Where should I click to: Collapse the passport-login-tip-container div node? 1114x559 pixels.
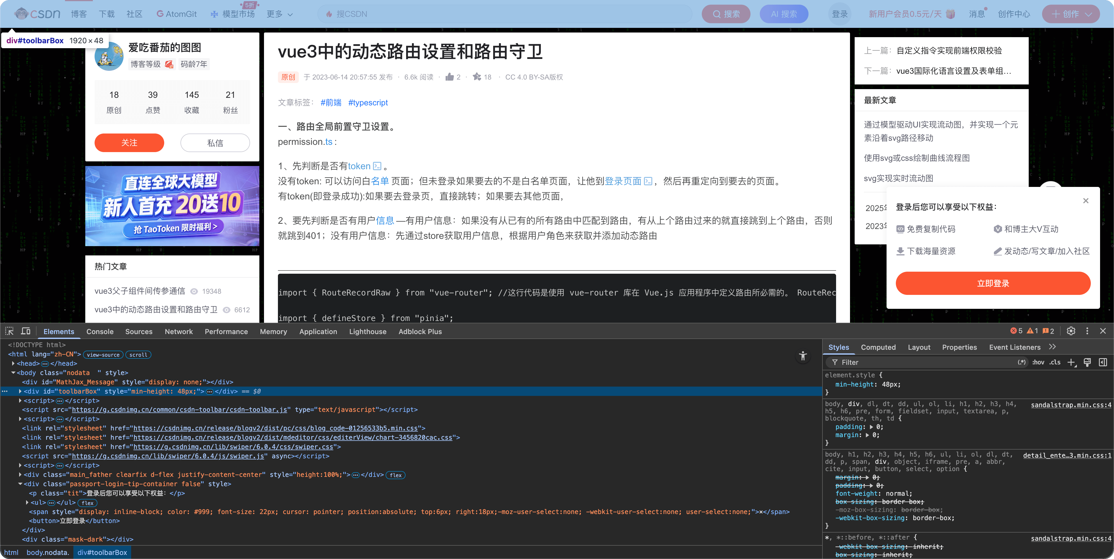click(x=20, y=484)
